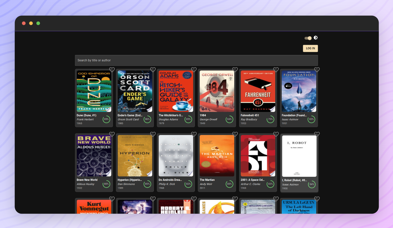The height and width of the screenshot is (228, 393).
Task: Click the heart icon on Hyperion card
Action: (x=153, y=134)
